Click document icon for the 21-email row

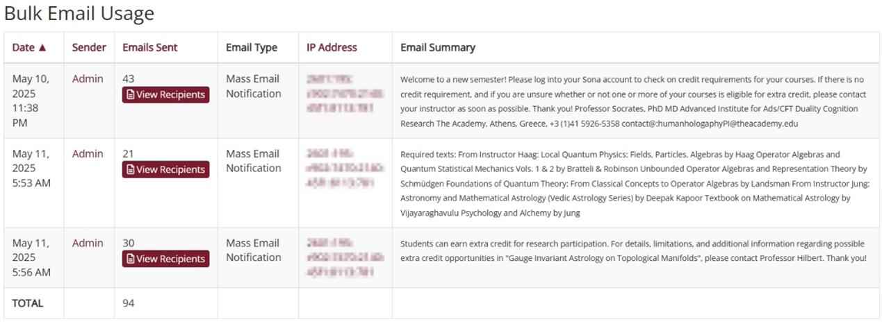tap(130, 170)
